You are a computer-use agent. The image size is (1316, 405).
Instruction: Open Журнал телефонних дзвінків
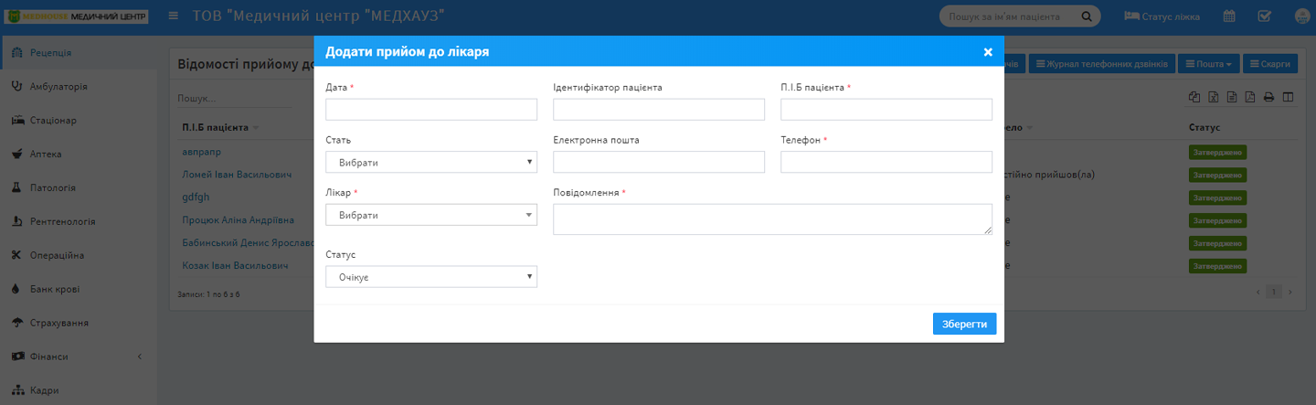coord(1101,64)
